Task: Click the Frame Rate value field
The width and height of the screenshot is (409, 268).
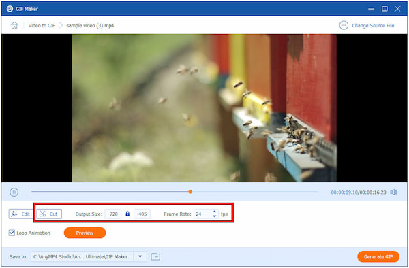Action: click(202, 214)
